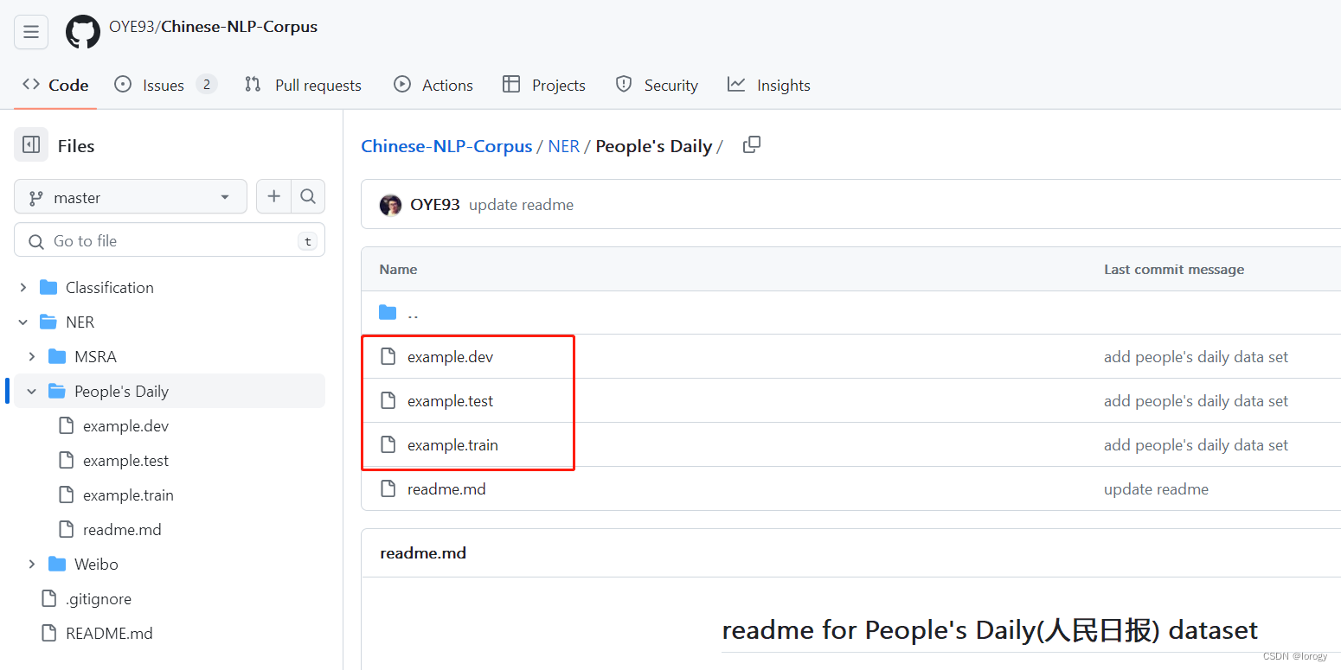The image size is (1341, 670).
Task: Open the example.test file in the list
Action: (x=451, y=400)
